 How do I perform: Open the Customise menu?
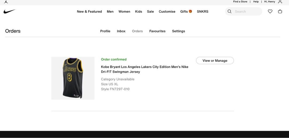pos(167,11)
